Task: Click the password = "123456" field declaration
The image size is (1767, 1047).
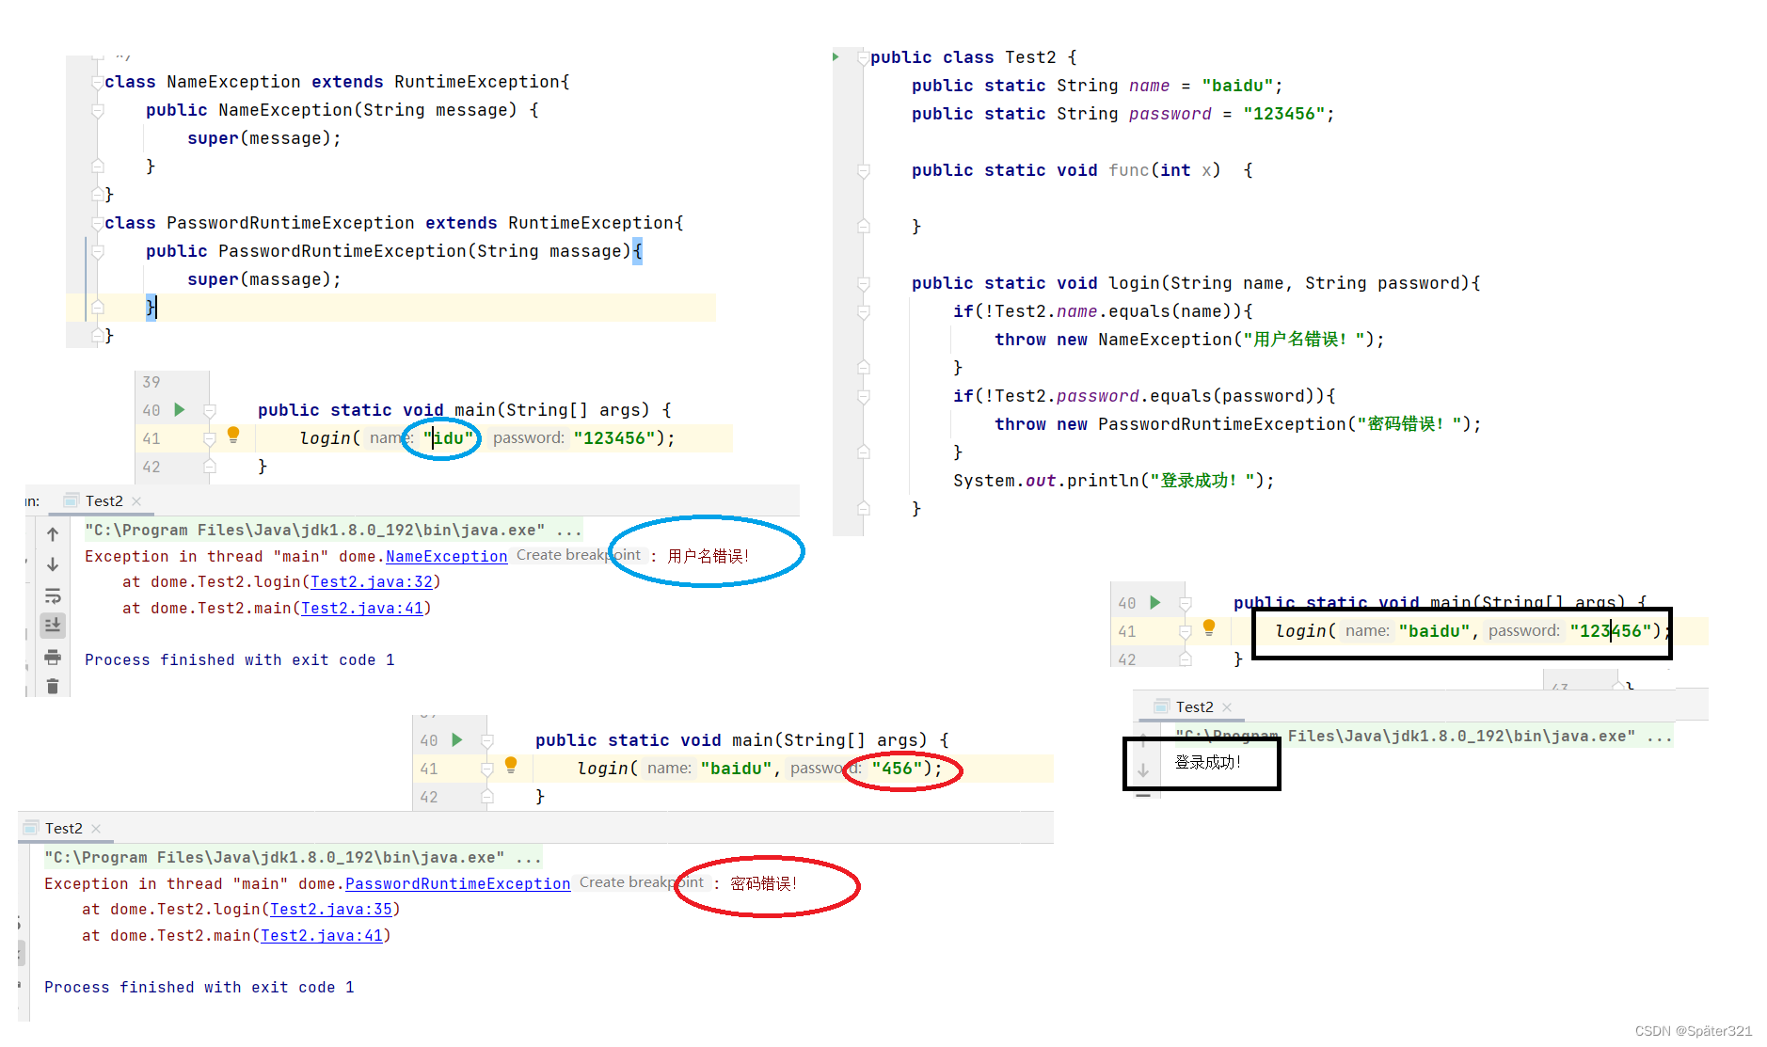Action: tap(1122, 114)
